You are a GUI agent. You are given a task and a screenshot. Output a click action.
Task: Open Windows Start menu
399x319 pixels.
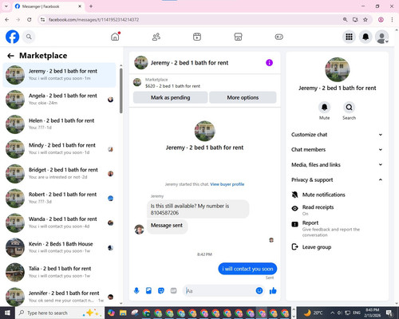7,313
